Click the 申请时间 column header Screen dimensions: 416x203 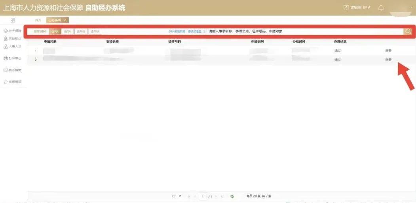pos(257,42)
